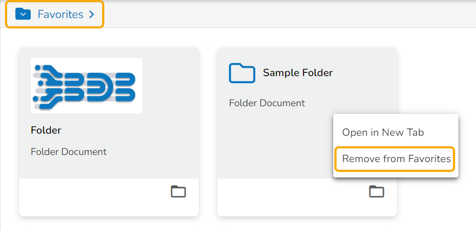The width and height of the screenshot is (476, 230).
Task: Click folder icon in first card's footer
Action: click(x=178, y=191)
